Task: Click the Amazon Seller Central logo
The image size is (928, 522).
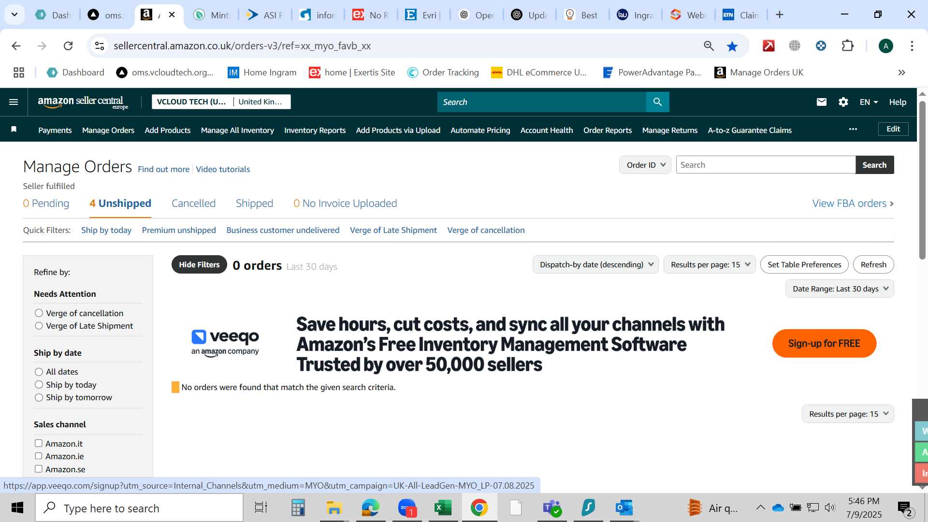Action: tap(83, 102)
